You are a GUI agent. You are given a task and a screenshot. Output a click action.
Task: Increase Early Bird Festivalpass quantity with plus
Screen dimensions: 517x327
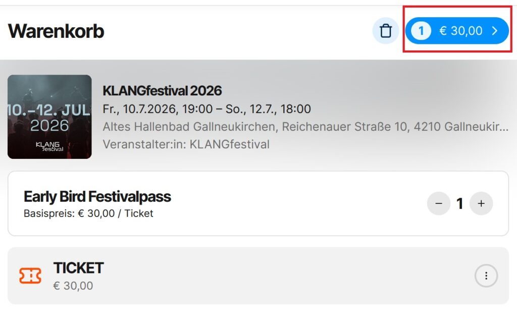481,203
